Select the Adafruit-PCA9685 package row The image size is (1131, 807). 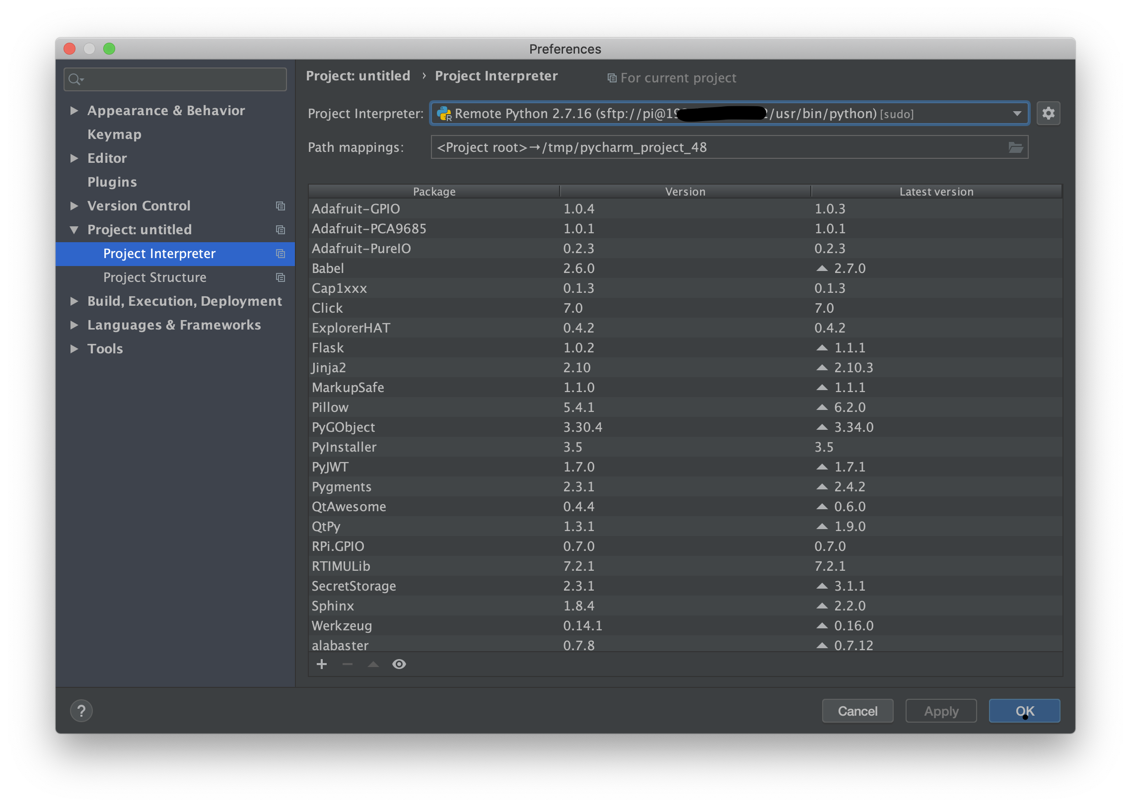point(685,229)
